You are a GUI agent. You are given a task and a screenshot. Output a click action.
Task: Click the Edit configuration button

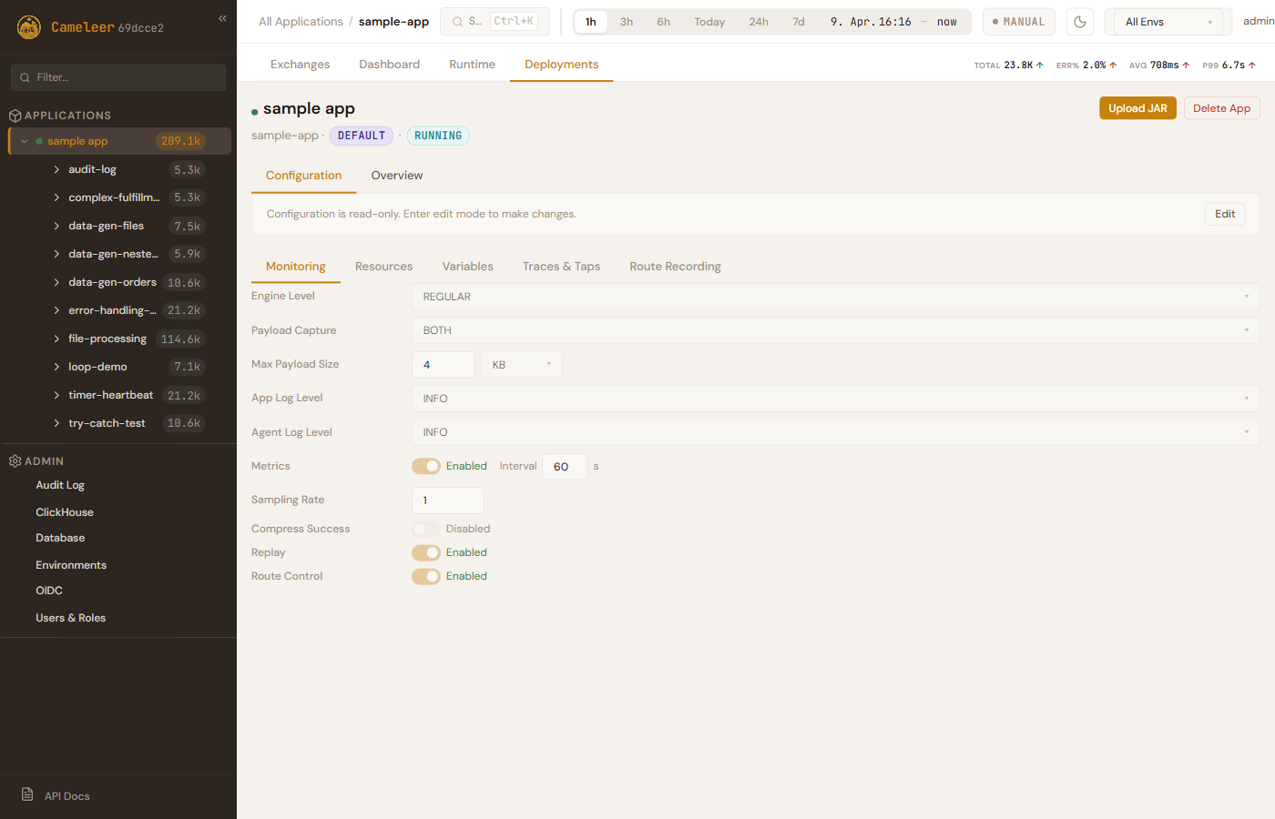click(x=1224, y=214)
